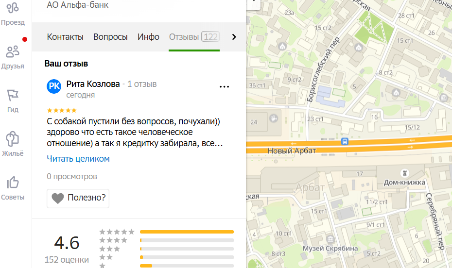Click the Арбат district label on map

[x=310, y=188]
